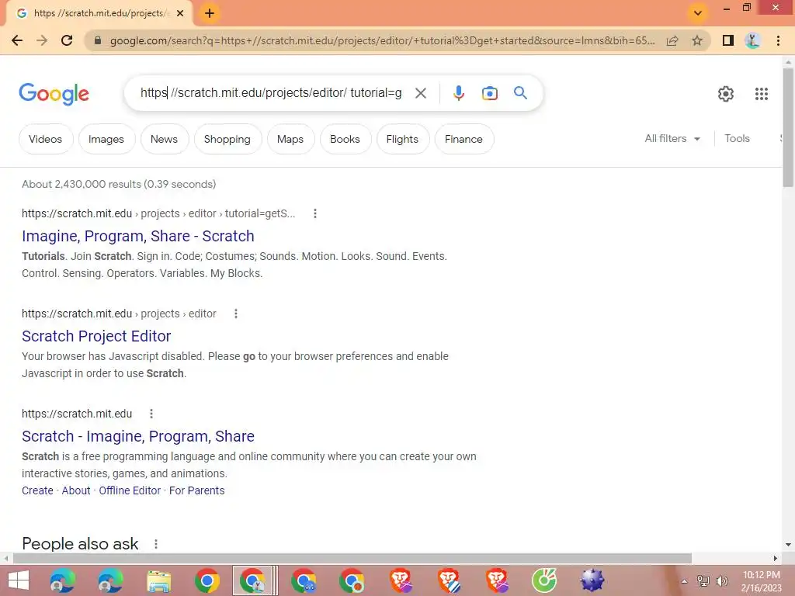Open the search Tools options

pyautogui.click(x=737, y=138)
